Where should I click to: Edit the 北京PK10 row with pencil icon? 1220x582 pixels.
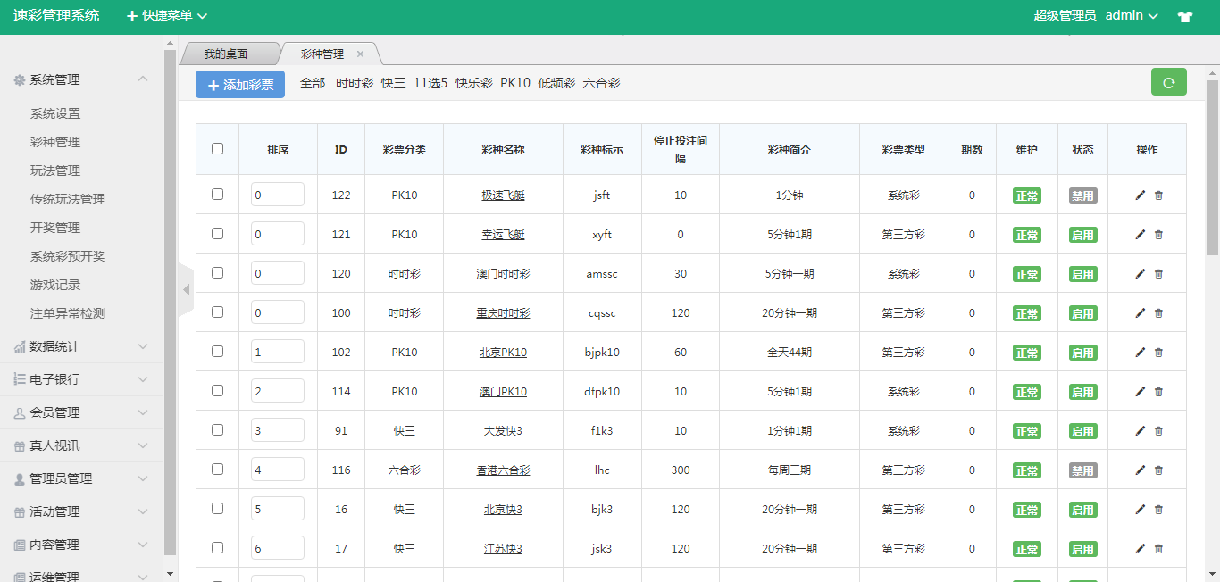coord(1140,352)
